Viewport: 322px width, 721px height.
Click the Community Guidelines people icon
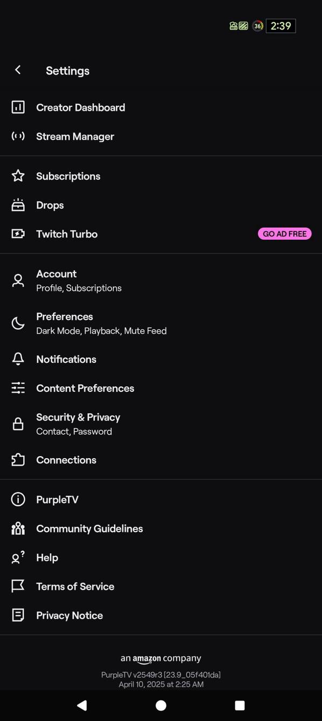click(18, 528)
